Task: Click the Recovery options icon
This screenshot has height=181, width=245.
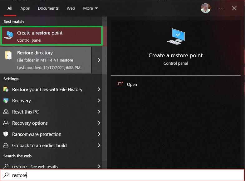Action: tap(6, 123)
